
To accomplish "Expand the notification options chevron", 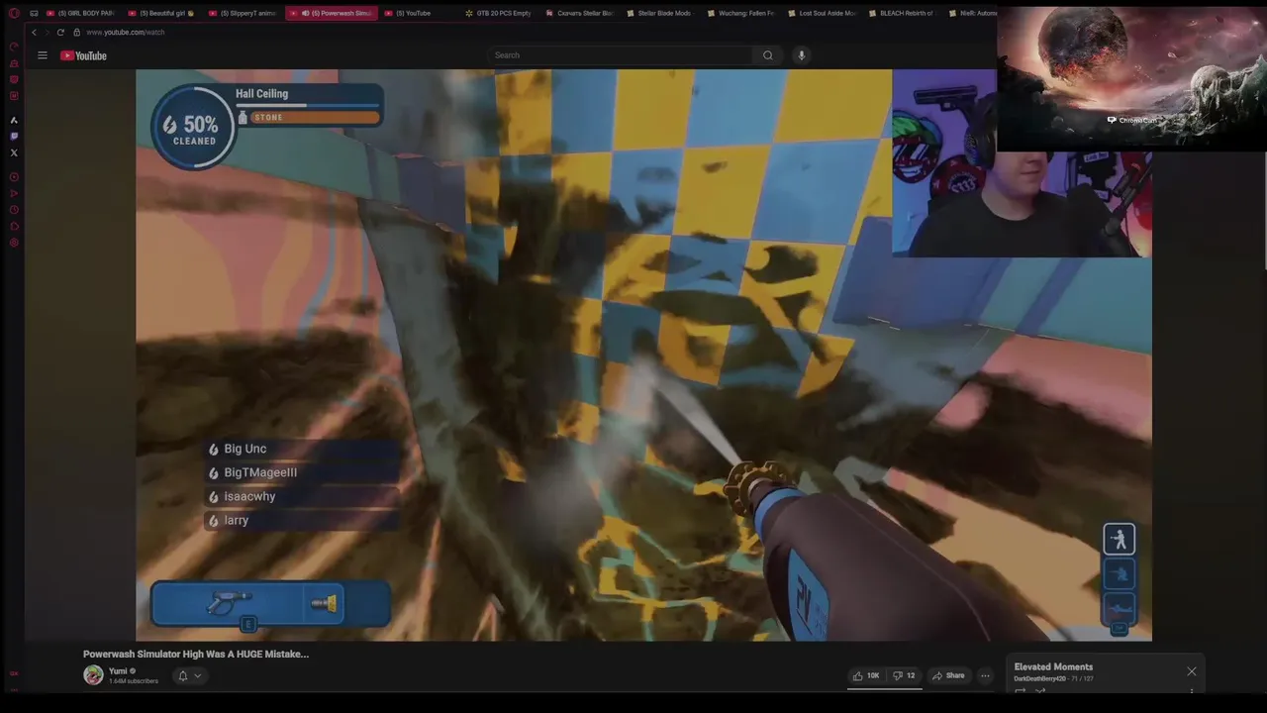I will 197,675.
